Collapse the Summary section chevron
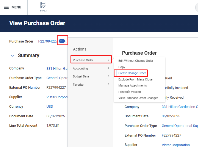The width and height of the screenshot is (198, 147). tap(12, 56)
